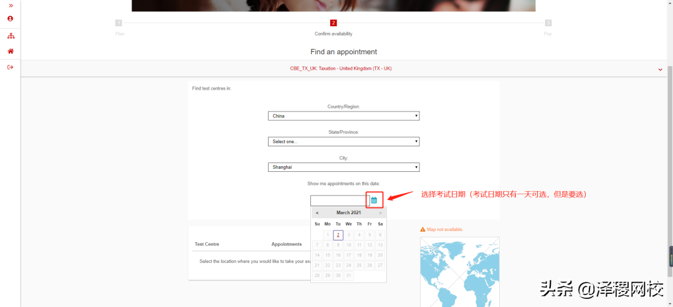This screenshot has width=673, height=307.
Task: Click the Map not available text
Action: pyautogui.click(x=445, y=230)
